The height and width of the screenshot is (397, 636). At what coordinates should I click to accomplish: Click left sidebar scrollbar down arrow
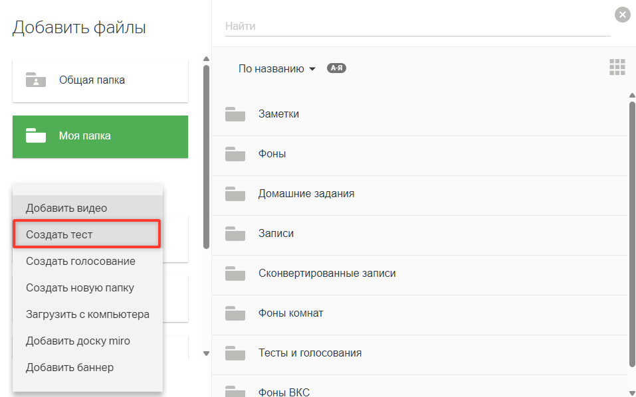pos(206,353)
